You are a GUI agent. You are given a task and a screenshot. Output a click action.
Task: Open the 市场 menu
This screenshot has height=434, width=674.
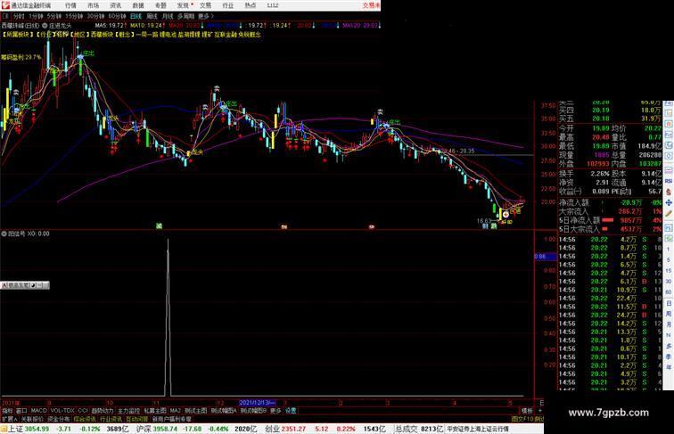pos(93,5)
